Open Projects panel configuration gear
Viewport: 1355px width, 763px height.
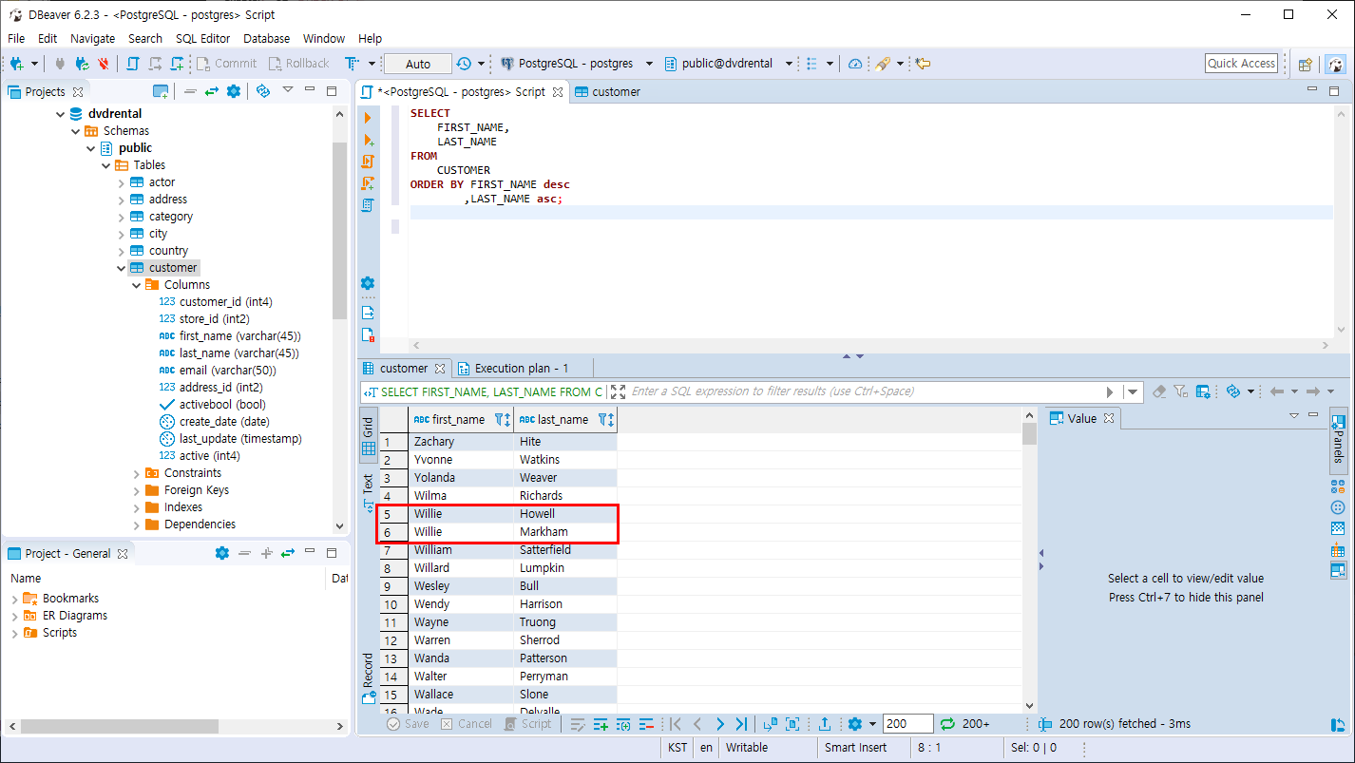coord(234,91)
